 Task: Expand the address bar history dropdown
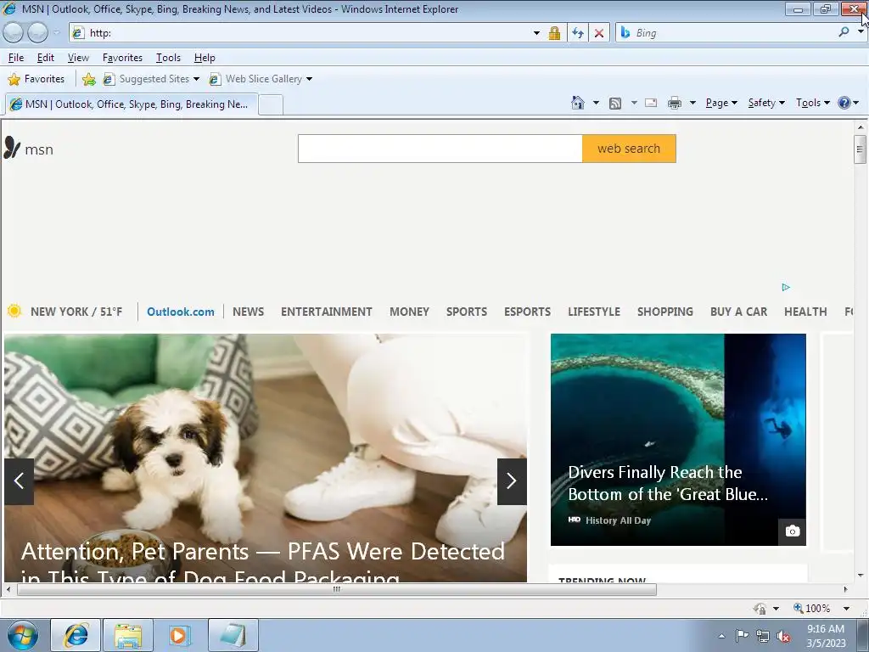[536, 33]
